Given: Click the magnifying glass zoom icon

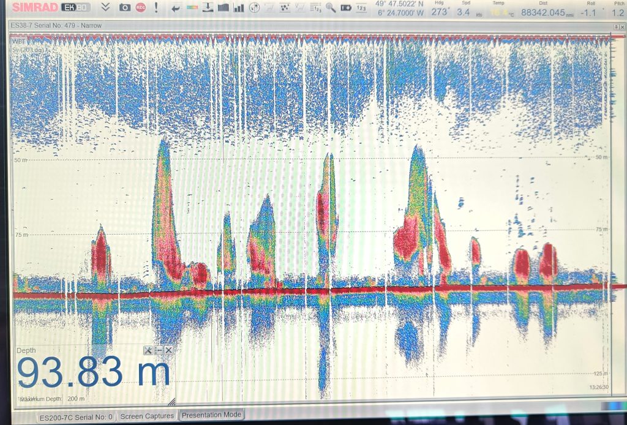Looking at the screenshot, I should (x=330, y=8).
